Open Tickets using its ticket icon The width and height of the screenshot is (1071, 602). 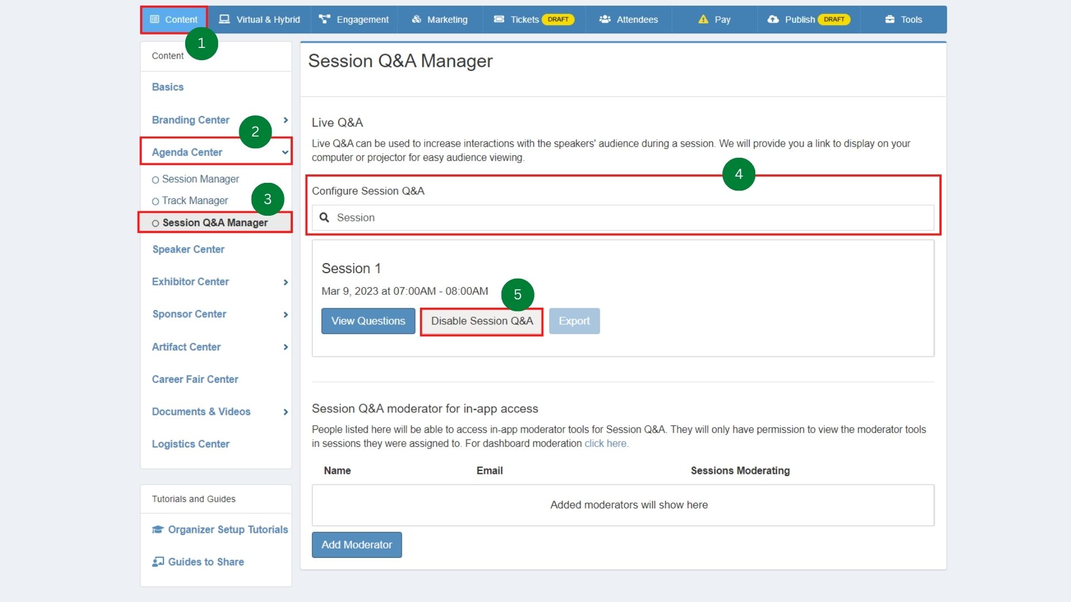pyautogui.click(x=498, y=19)
